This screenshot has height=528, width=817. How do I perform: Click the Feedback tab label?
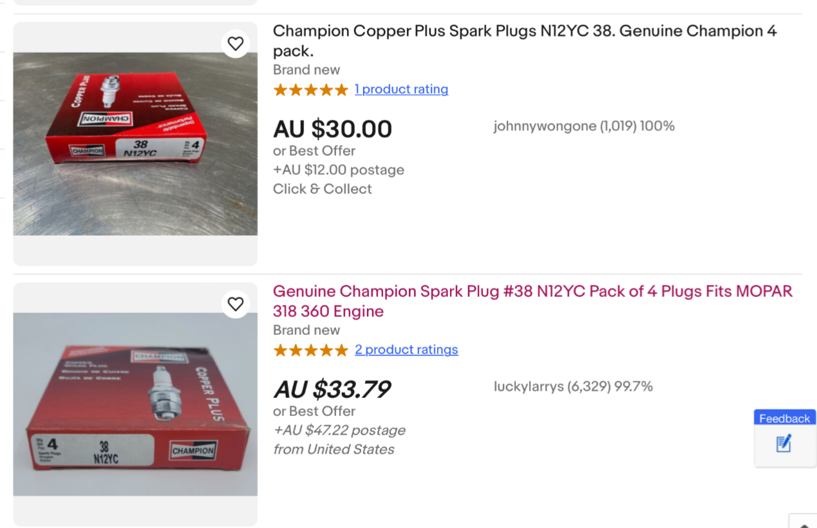[x=784, y=419]
